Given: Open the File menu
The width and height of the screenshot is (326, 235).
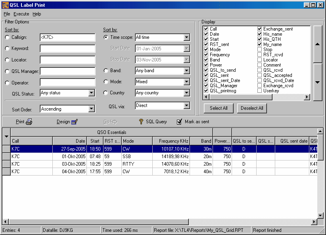Looking at the screenshot, I should click(x=7, y=14).
